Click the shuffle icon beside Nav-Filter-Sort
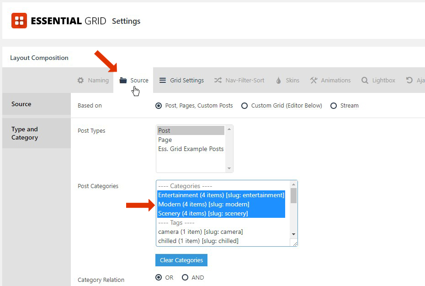Image resolution: width=425 pixels, height=286 pixels. pos(218,81)
